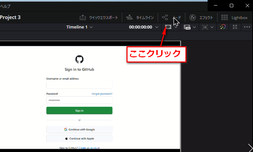
Task: Click the viewer safe-area frame icon
Action: 168,27
